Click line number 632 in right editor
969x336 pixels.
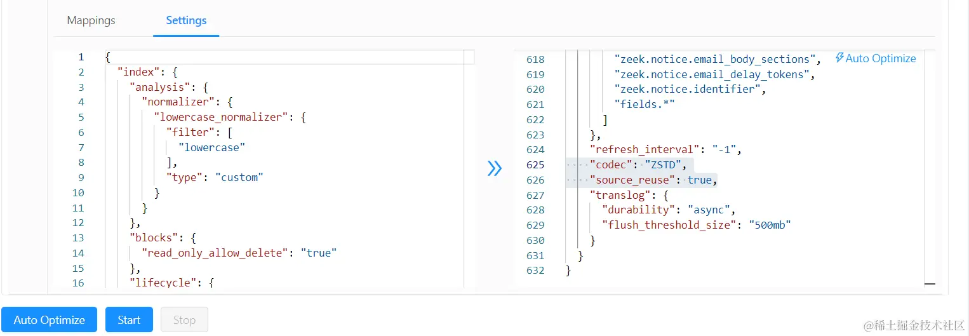[x=535, y=271]
